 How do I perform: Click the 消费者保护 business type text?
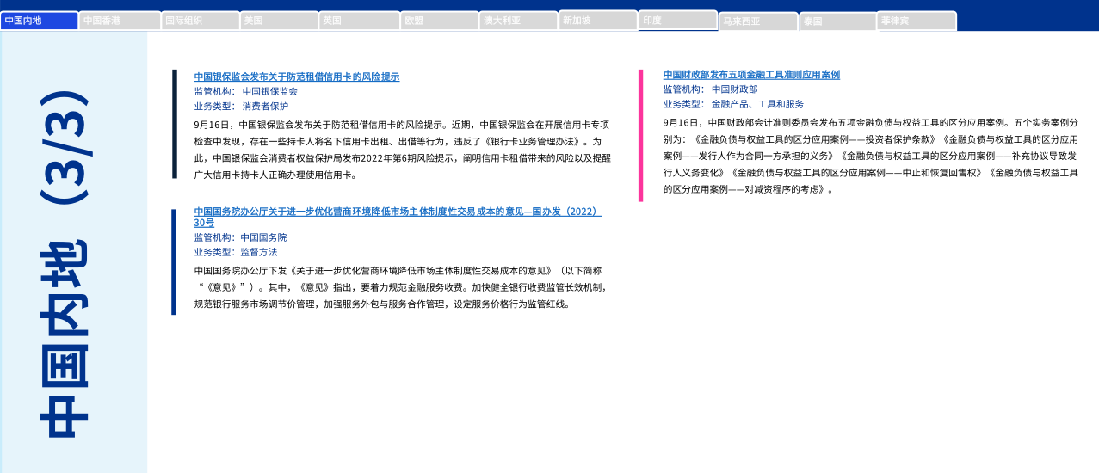tap(265, 107)
